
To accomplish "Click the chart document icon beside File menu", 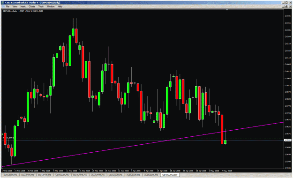I will click(3, 7).
